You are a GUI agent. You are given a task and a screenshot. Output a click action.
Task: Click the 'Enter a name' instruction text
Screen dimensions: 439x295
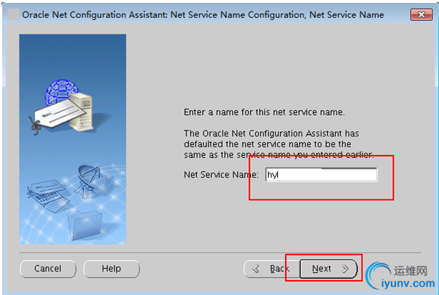click(x=264, y=112)
